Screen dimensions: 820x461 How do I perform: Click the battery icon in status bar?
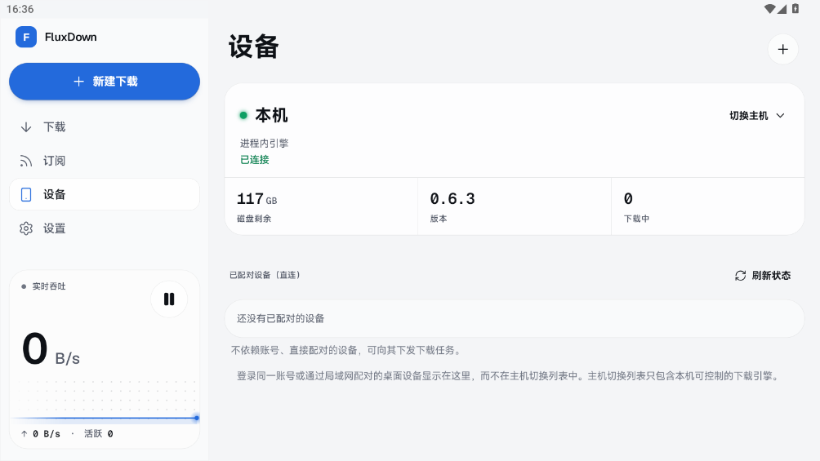795,9
